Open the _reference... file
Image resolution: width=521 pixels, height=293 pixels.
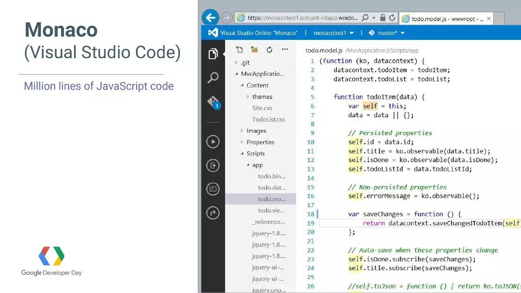[269, 222]
